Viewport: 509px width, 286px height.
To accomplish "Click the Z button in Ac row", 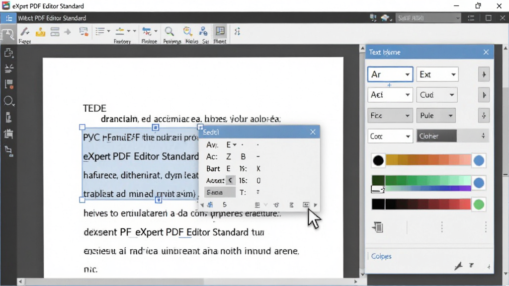I will [229, 156].
